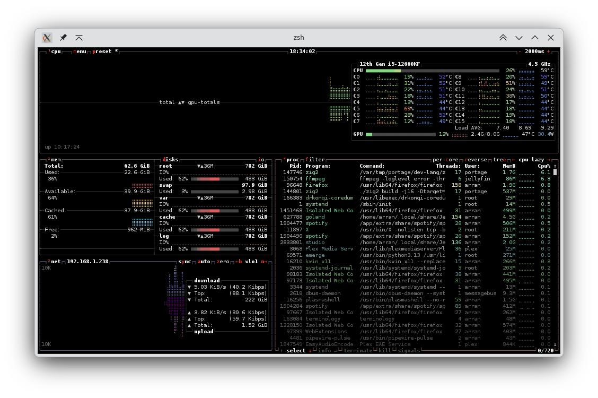Click right arrow after cpu lazy sorting

pyautogui.click(x=549, y=160)
